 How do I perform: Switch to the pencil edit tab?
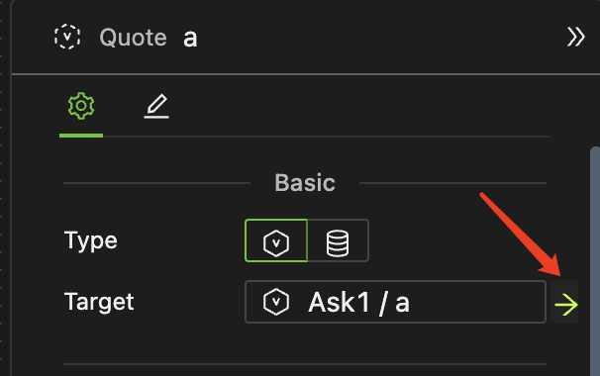coord(156,106)
